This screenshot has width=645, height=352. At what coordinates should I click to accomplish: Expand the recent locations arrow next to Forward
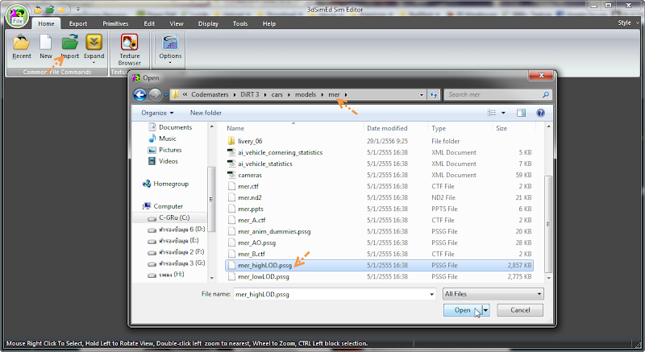point(166,95)
